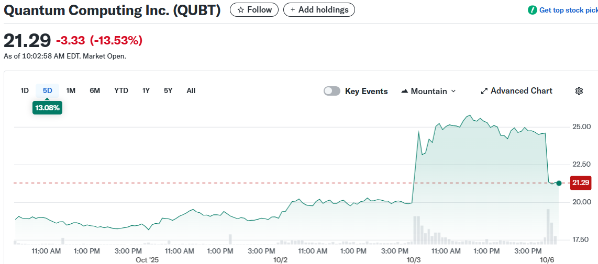The width and height of the screenshot is (598, 264).
Task: Click the plus icon in Add holdings
Action: click(x=293, y=10)
